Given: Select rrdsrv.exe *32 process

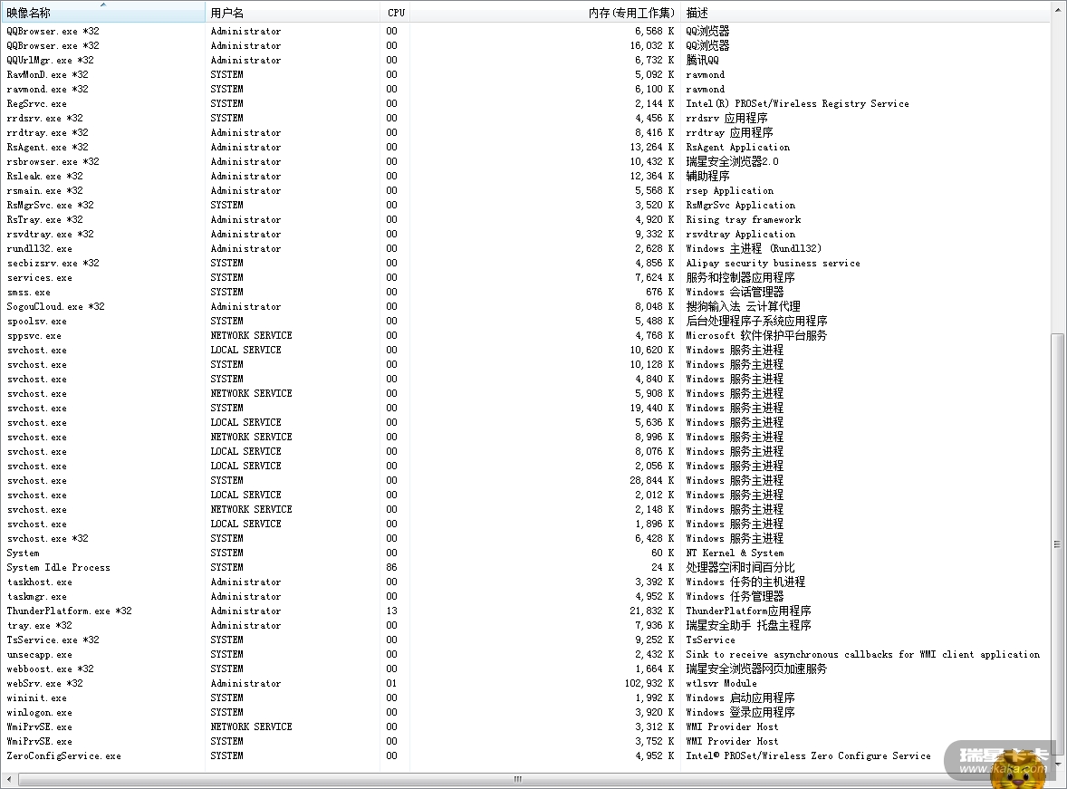Looking at the screenshot, I should 524,119.
